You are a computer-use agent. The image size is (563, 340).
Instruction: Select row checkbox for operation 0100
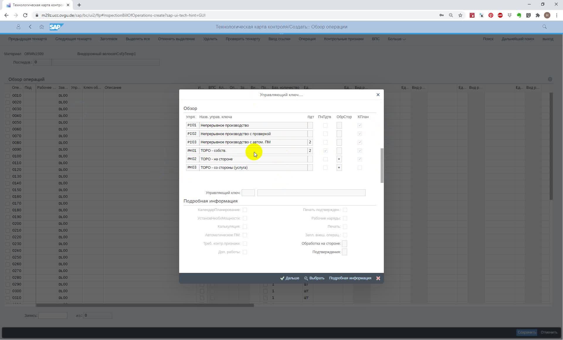pos(8,156)
